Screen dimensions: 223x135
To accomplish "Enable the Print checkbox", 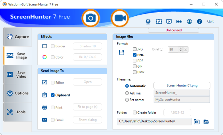I will point(53,107).
